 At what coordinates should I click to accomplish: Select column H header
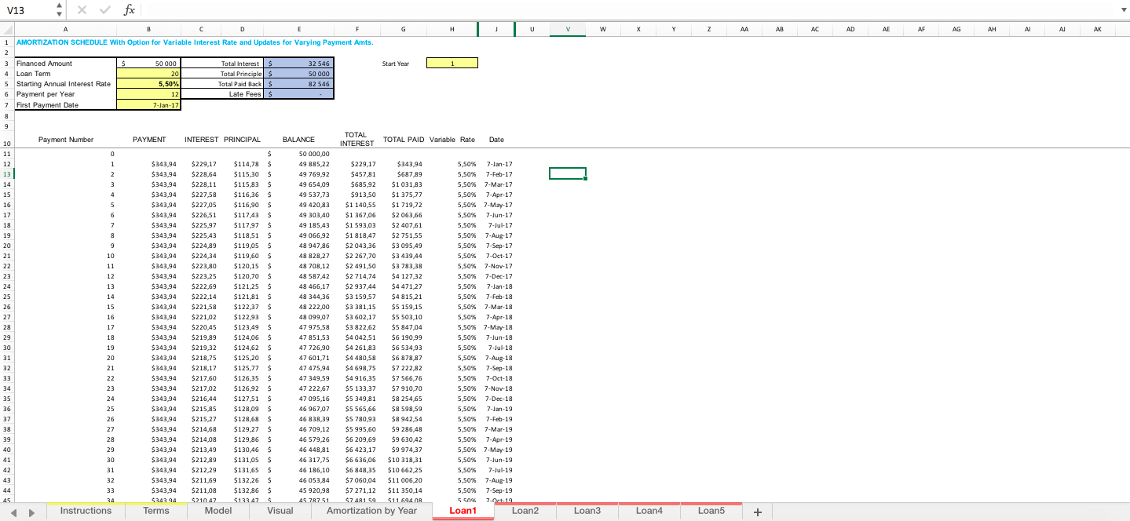[x=452, y=29]
